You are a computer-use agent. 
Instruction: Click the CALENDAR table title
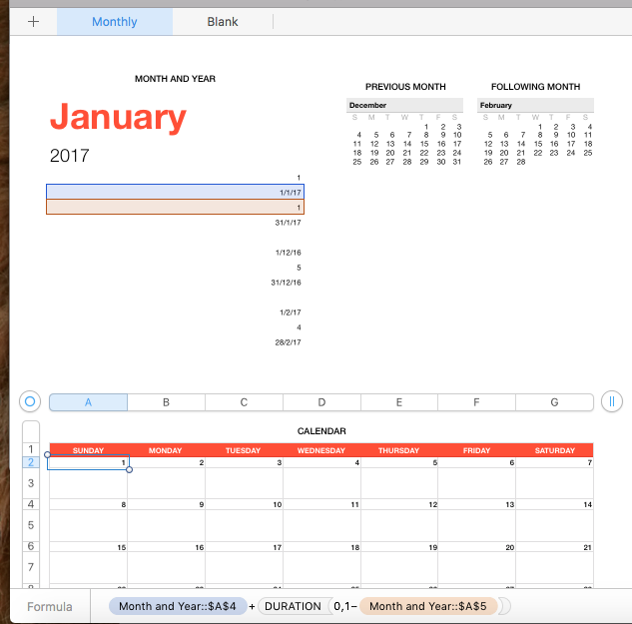321,431
